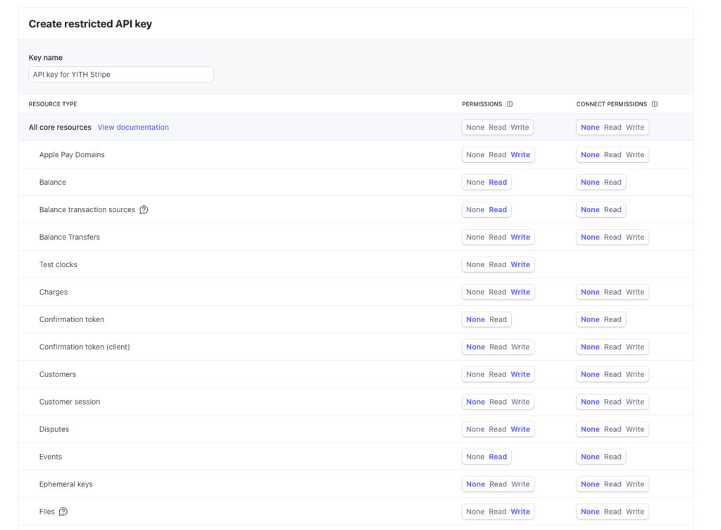The height and width of the screenshot is (530, 721).
Task: Click the Events row label
Action: [50, 457]
